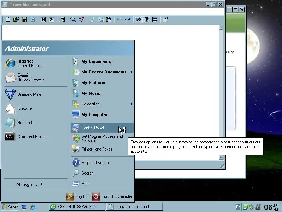Show Desktop quick launch icon
282x212 pixels.
(24, 207)
